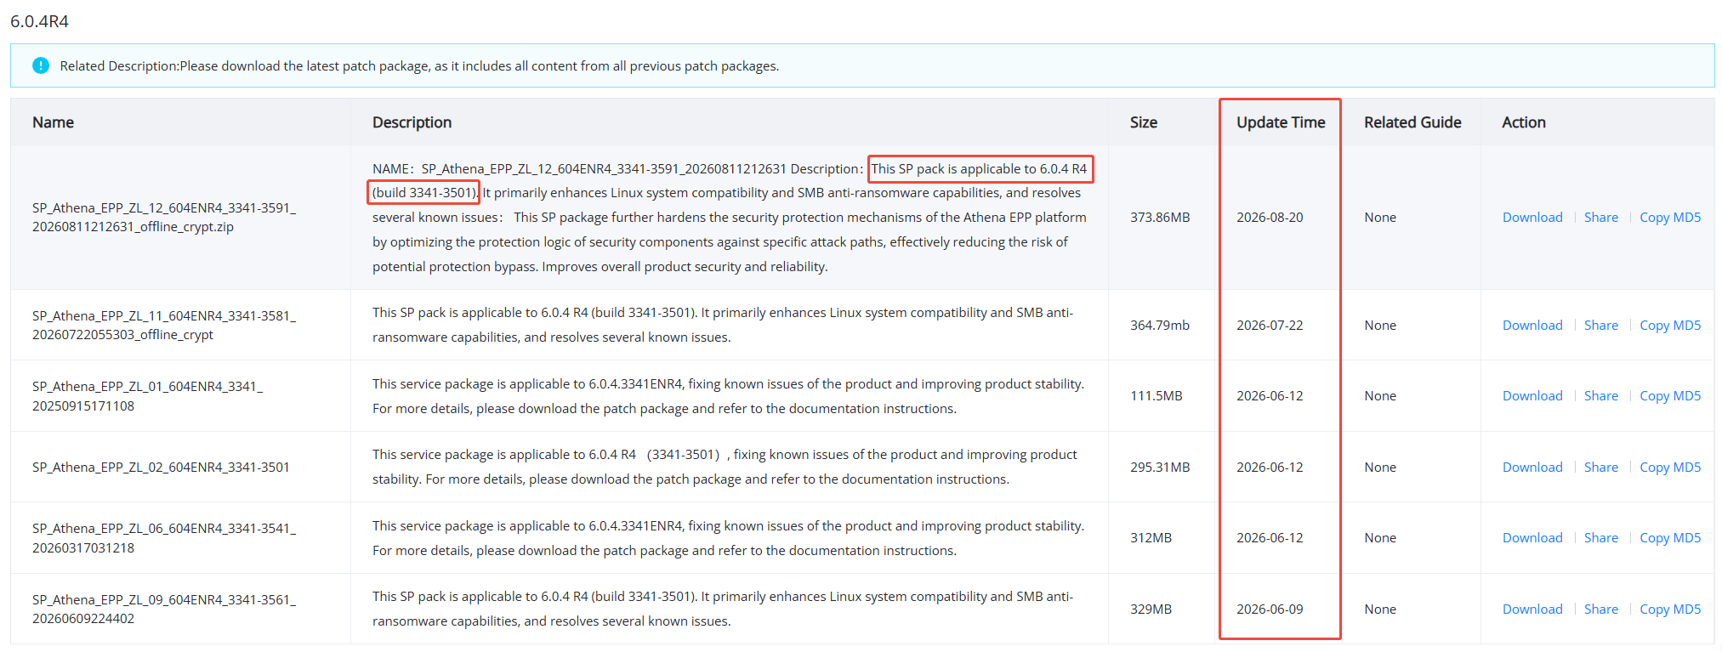Select file name SP_Athena_EPP_ZL_02_604ENR4_3341-3501
Image resolution: width=1722 pixels, height=652 pixels.
(x=161, y=468)
